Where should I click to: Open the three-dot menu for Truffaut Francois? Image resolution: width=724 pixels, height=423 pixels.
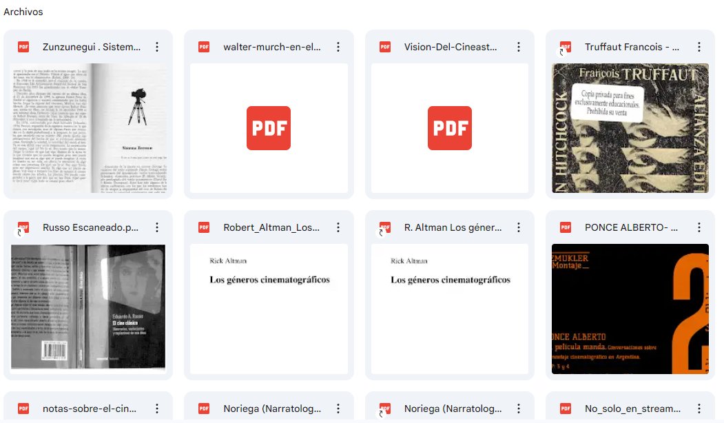coord(699,47)
